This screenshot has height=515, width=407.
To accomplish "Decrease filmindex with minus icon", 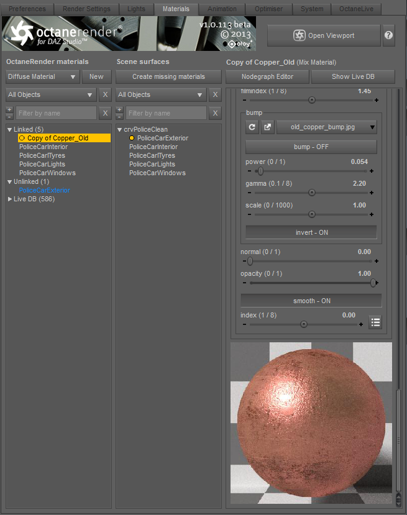I will coord(244,100).
